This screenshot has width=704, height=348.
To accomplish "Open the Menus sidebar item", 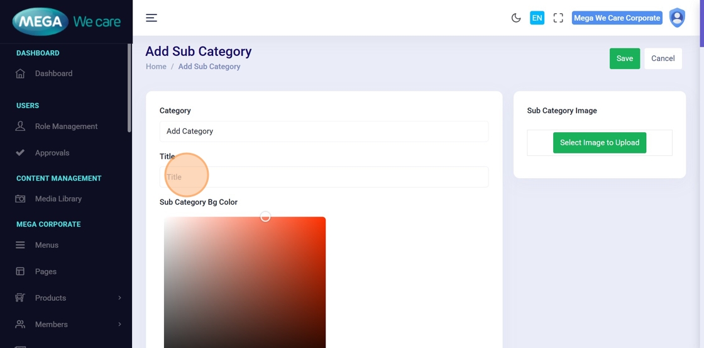I will click(x=47, y=245).
